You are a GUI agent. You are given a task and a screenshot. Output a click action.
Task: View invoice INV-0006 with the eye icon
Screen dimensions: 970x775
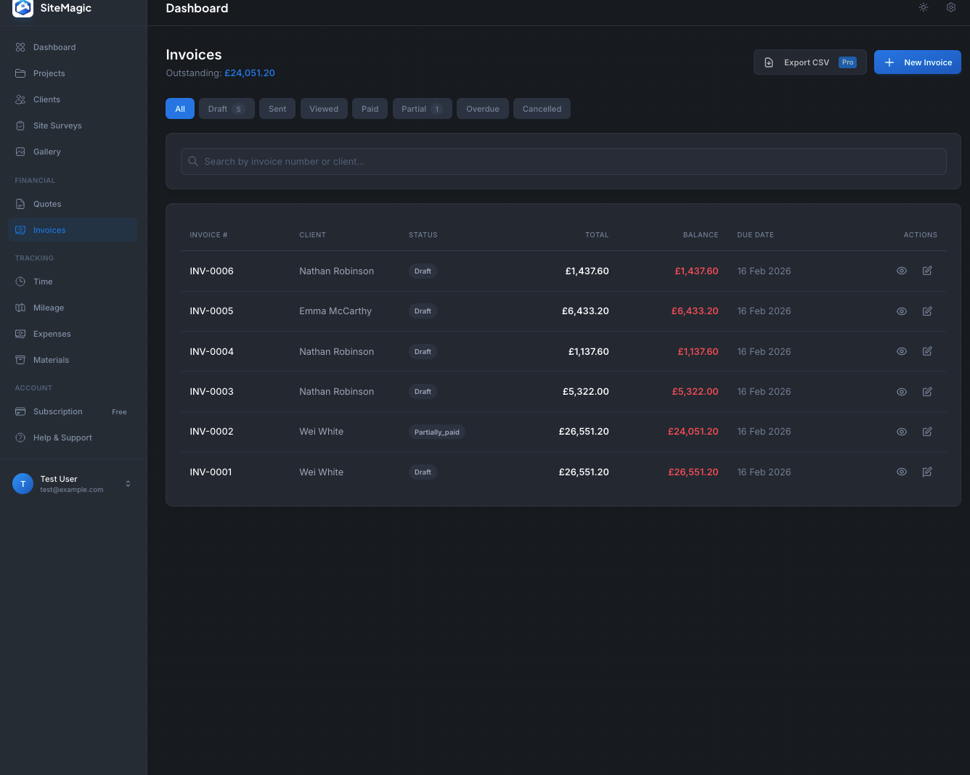(x=901, y=271)
